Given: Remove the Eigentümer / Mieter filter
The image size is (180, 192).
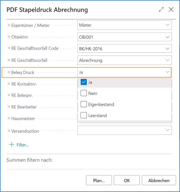Looking at the screenshot, I should pos(9,25).
